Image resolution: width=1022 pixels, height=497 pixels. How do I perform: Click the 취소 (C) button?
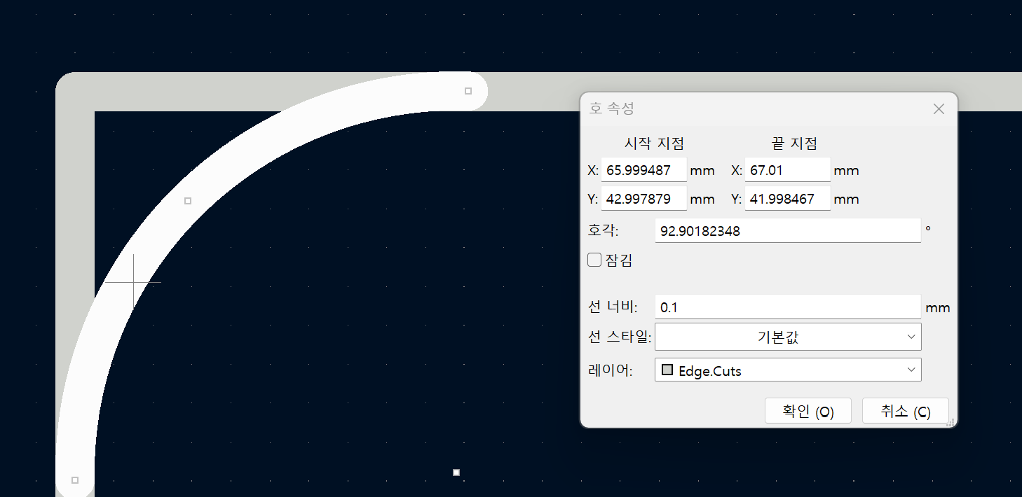click(x=906, y=412)
